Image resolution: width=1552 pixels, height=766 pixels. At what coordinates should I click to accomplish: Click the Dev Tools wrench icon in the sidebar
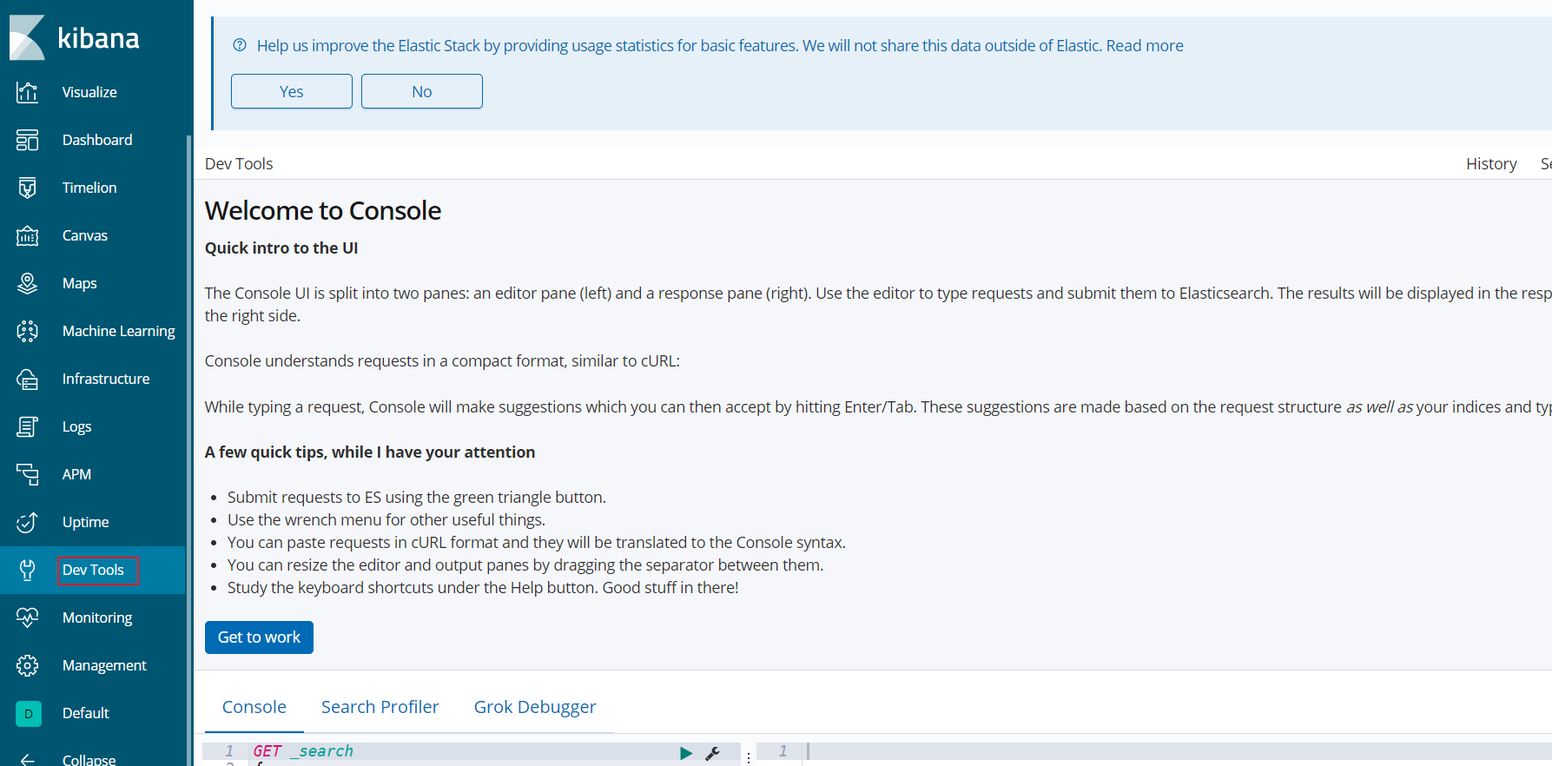[x=28, y=570]
